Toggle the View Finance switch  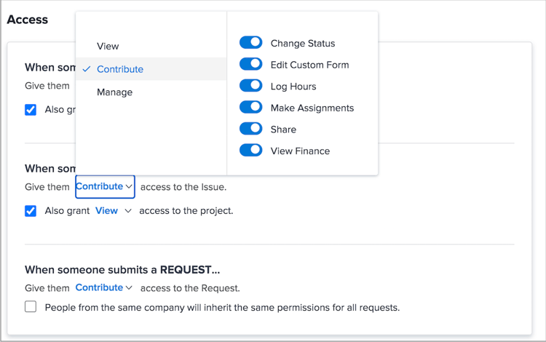(251, 151)
